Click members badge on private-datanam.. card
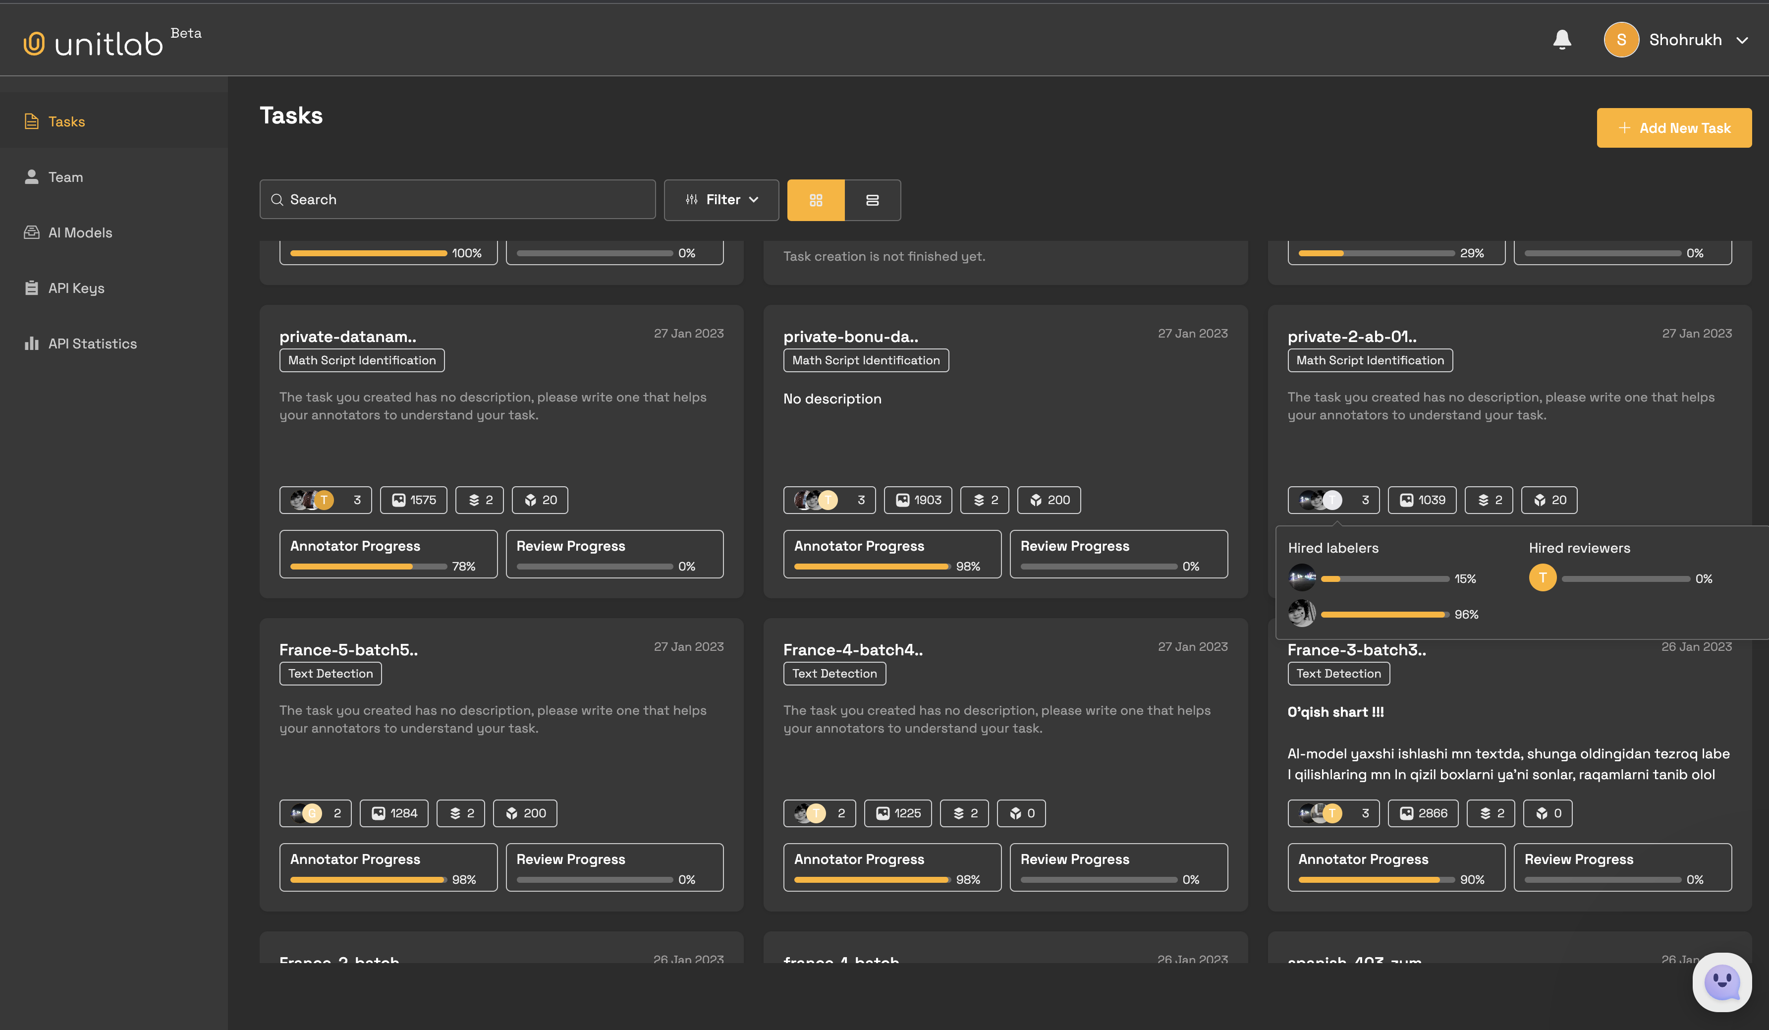The image size is (1769, 1030). pos(326,500)
